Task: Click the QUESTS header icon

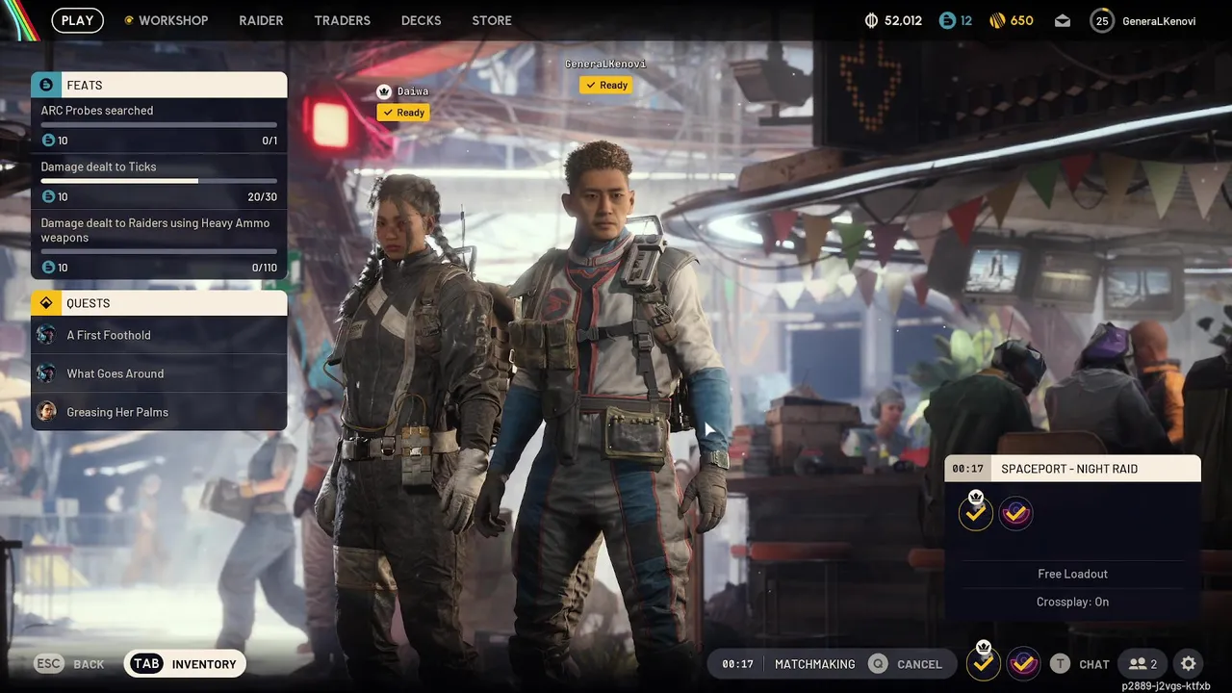Action: tap(46, 303)
